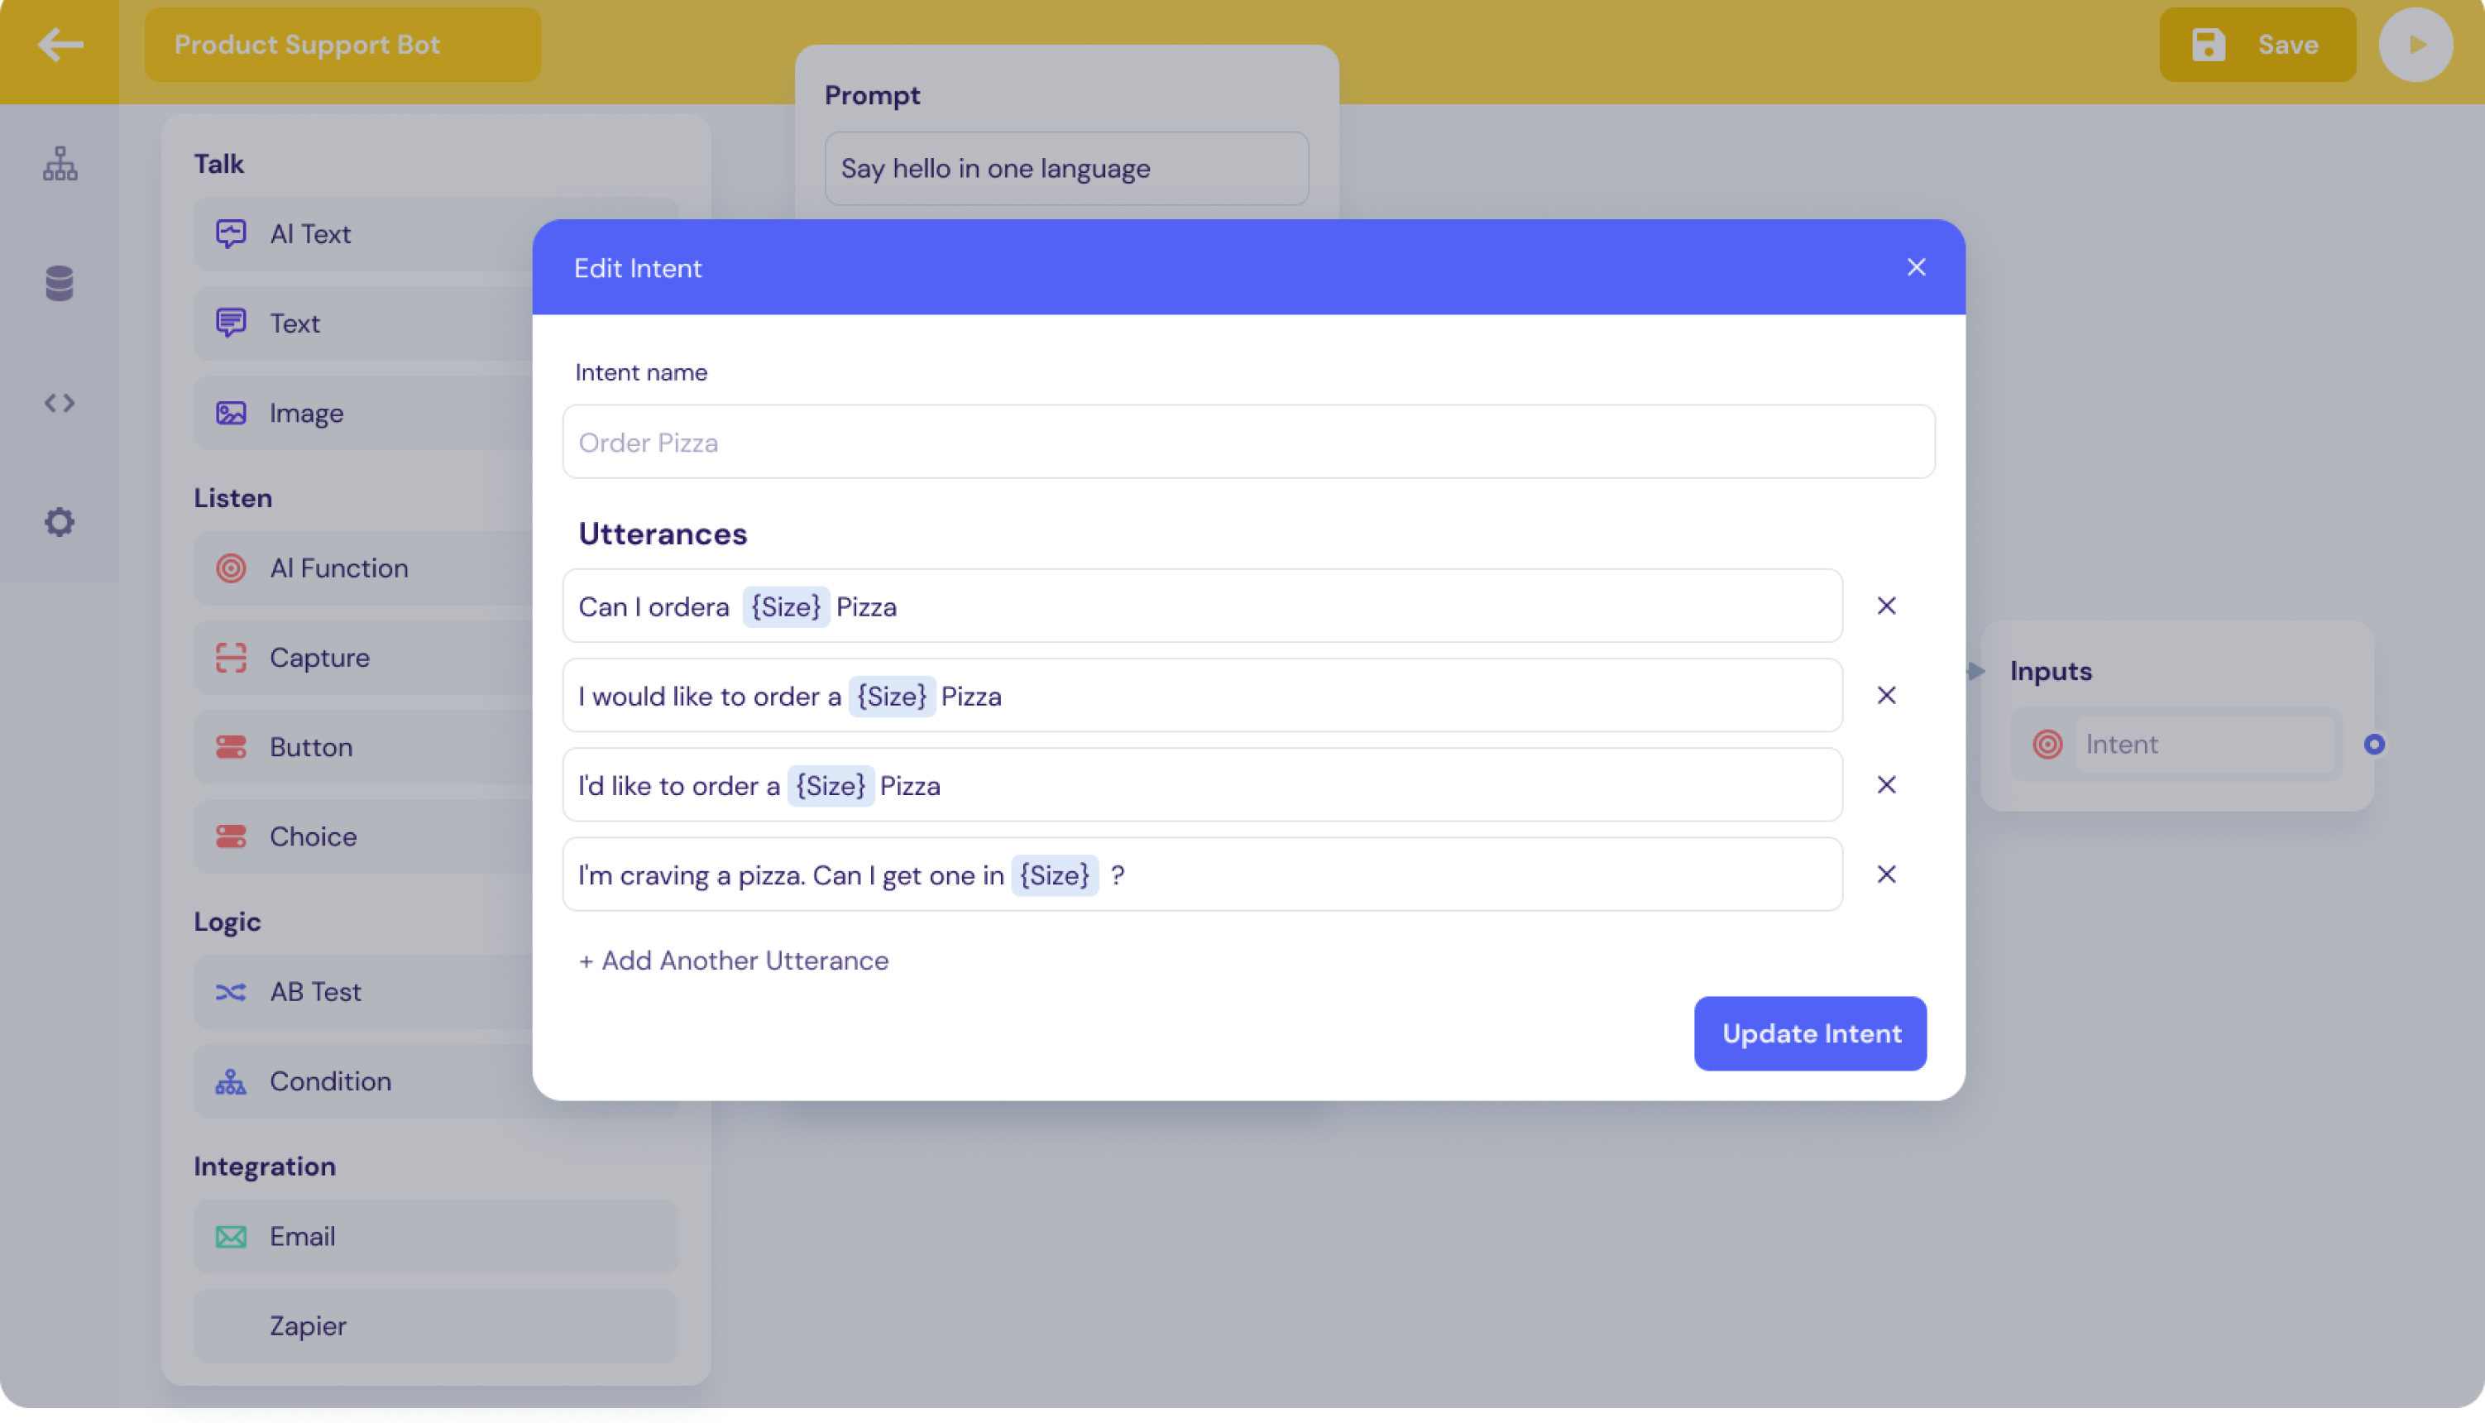Click Add Another Utterance link

(733, 961)
